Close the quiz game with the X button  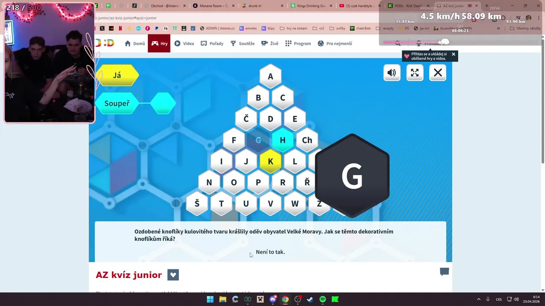click(x=438, y=73)
